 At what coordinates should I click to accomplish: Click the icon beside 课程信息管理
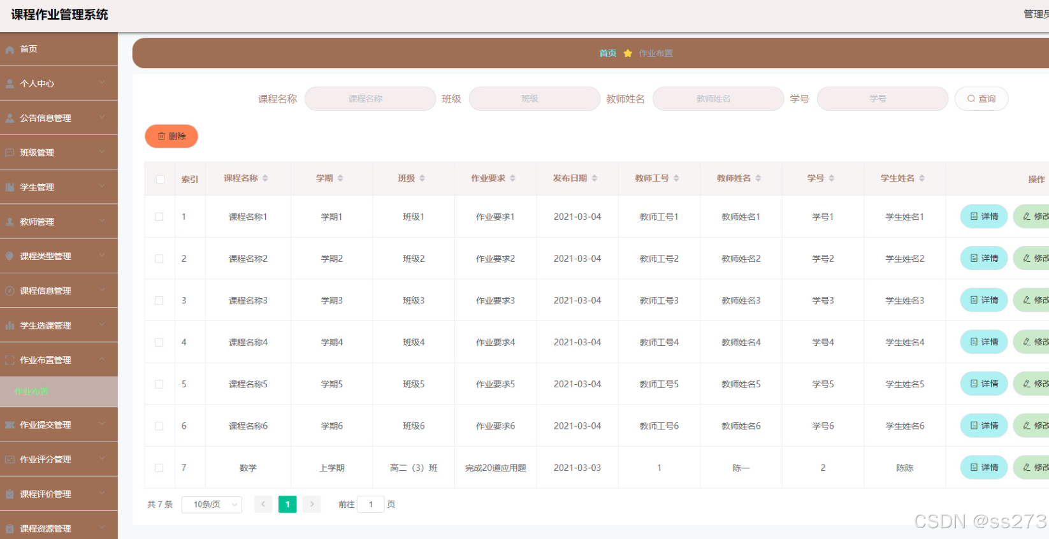(x=10, y=291)
